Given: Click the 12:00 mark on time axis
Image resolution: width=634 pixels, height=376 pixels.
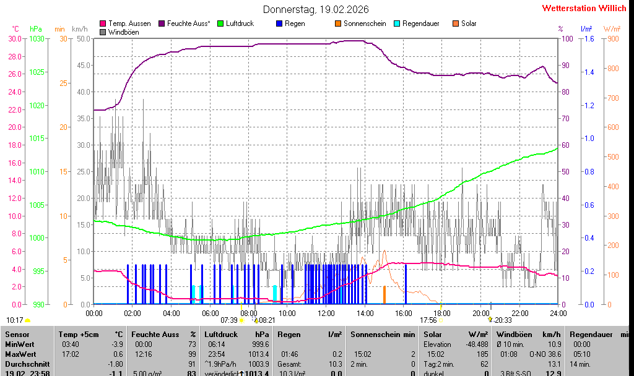Looking at the screenshot, I should click(326, 314).
